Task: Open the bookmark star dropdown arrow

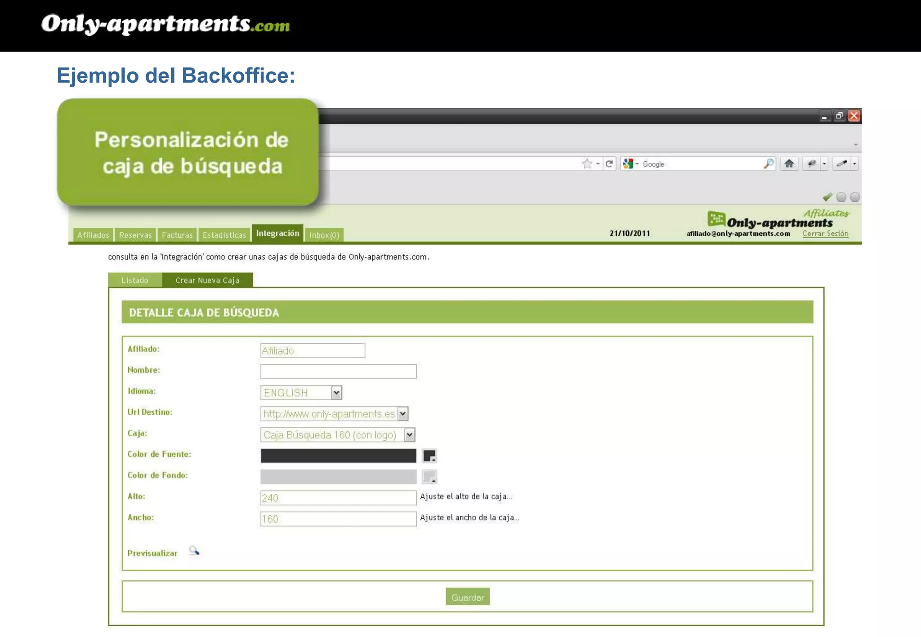Action: tap(598, 164)
